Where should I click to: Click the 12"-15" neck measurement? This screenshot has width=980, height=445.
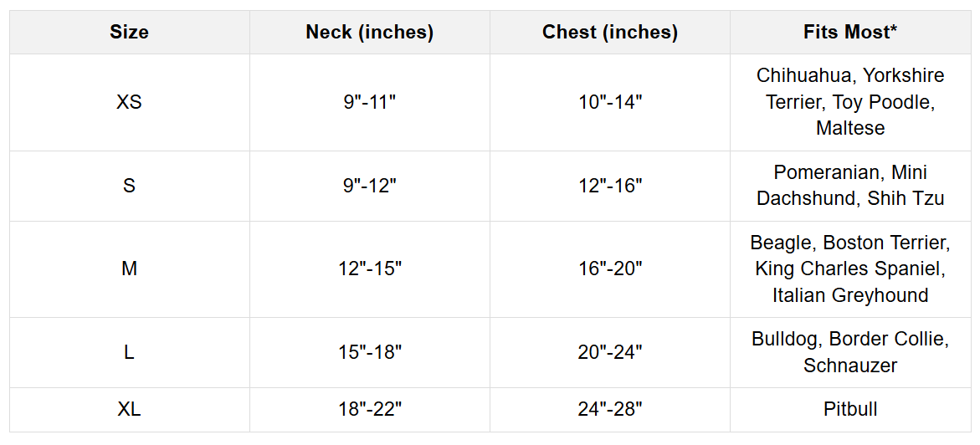(369, 269)
